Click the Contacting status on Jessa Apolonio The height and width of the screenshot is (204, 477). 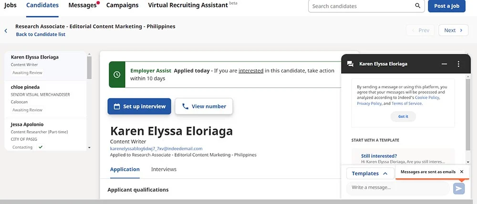click(x=22, y=147)
